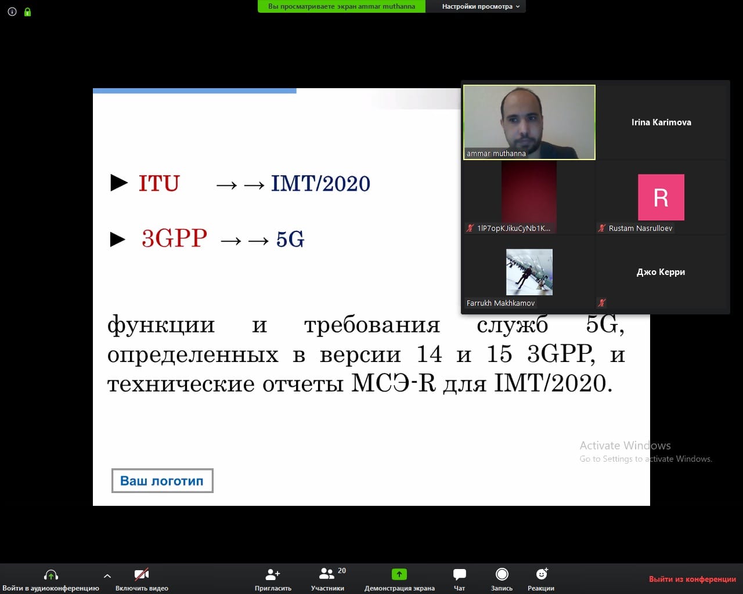Image resolution: width=743 pixels, height=594 pixels.
Task: Open Reactions (Реакции) emoji menu
Action: 541,574
